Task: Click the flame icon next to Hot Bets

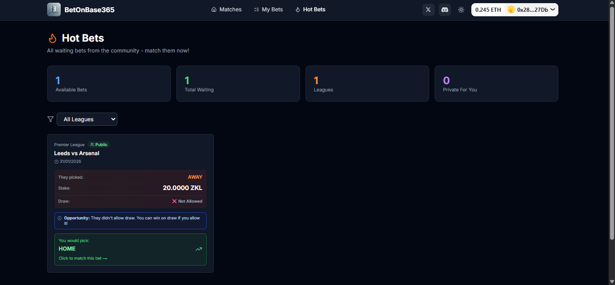Action: point(53,38)
